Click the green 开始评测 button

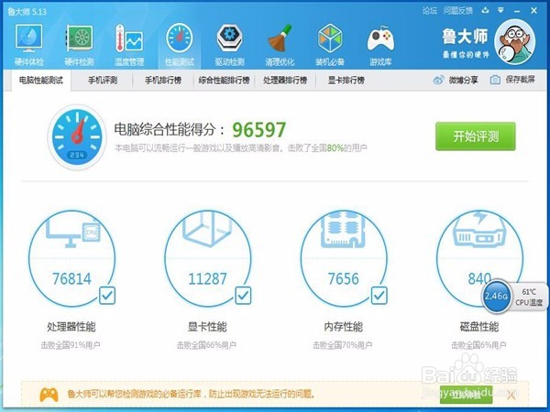476,136
